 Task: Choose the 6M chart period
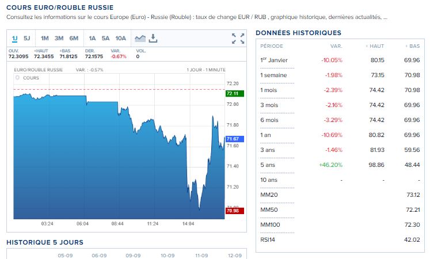point(74,39)
